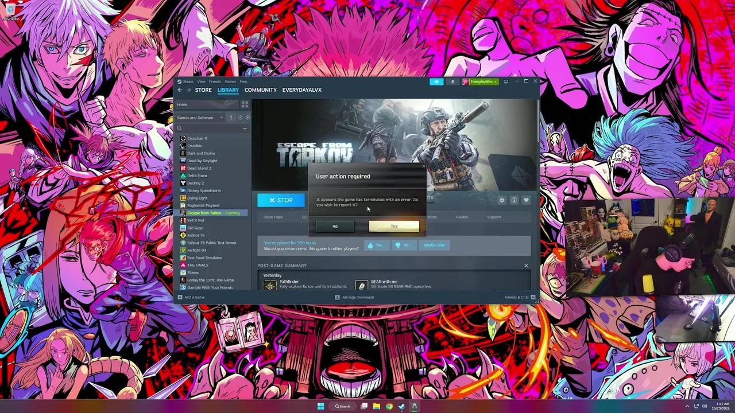Expand the Games and Software dropdown
735x413 pixels.
pyautogui.click(x=200, y=118)
